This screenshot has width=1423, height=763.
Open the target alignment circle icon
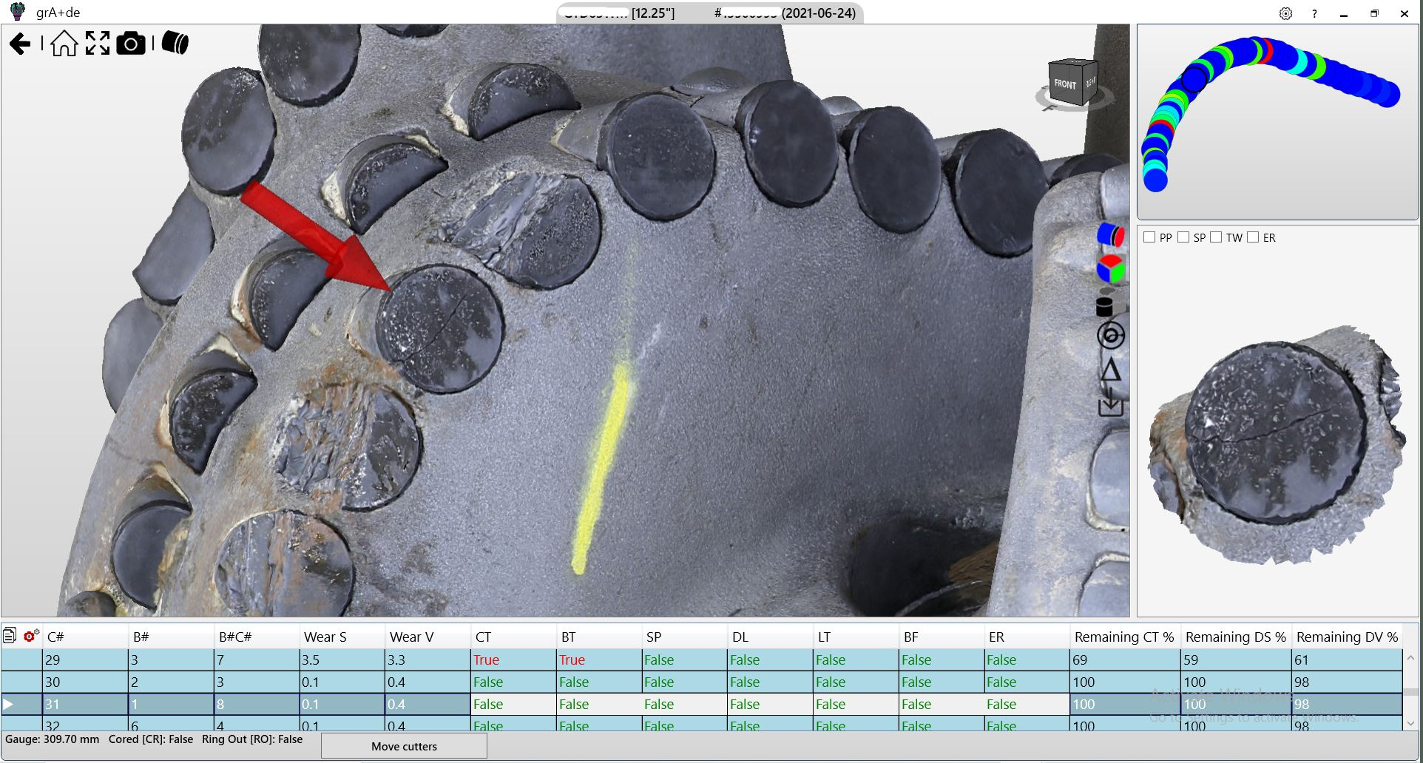[1112, 335]
